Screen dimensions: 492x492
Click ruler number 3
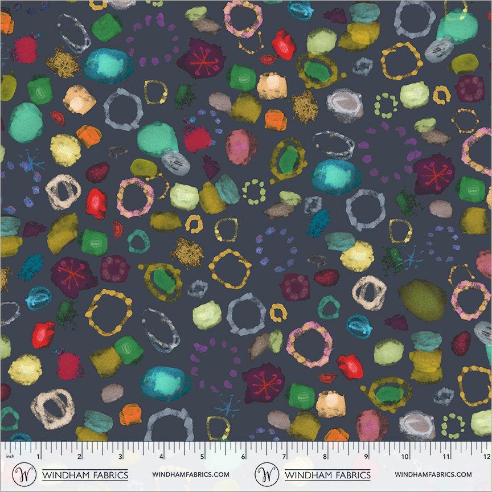(120, 457)
